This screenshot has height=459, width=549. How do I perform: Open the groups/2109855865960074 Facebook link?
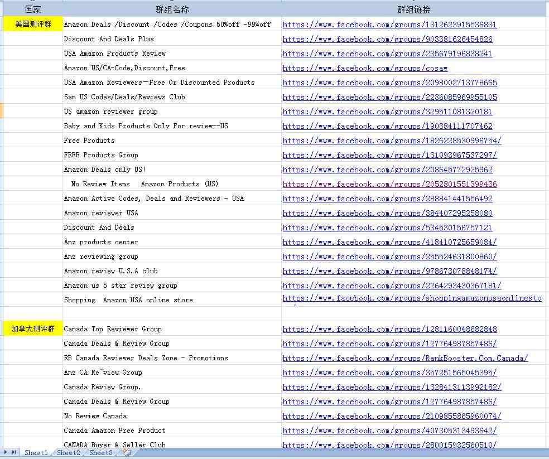pyautogui.click(x=392, y=416)
